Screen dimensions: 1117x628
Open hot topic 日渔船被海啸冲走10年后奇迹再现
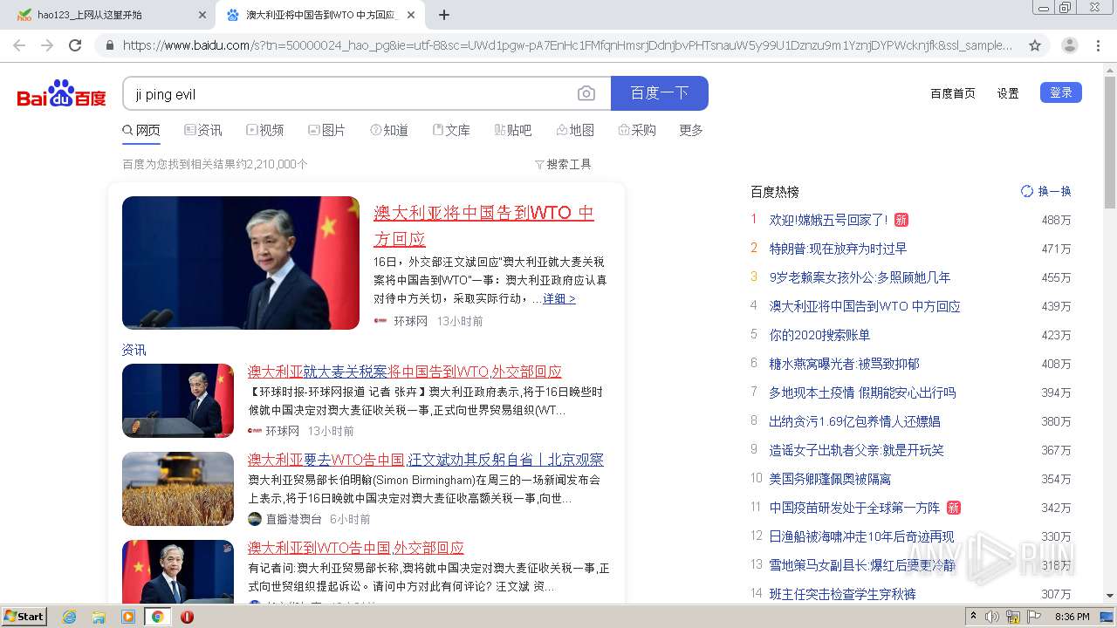click(861, 536)
